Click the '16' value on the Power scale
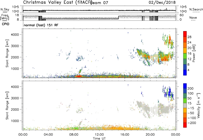 [189, 54]
